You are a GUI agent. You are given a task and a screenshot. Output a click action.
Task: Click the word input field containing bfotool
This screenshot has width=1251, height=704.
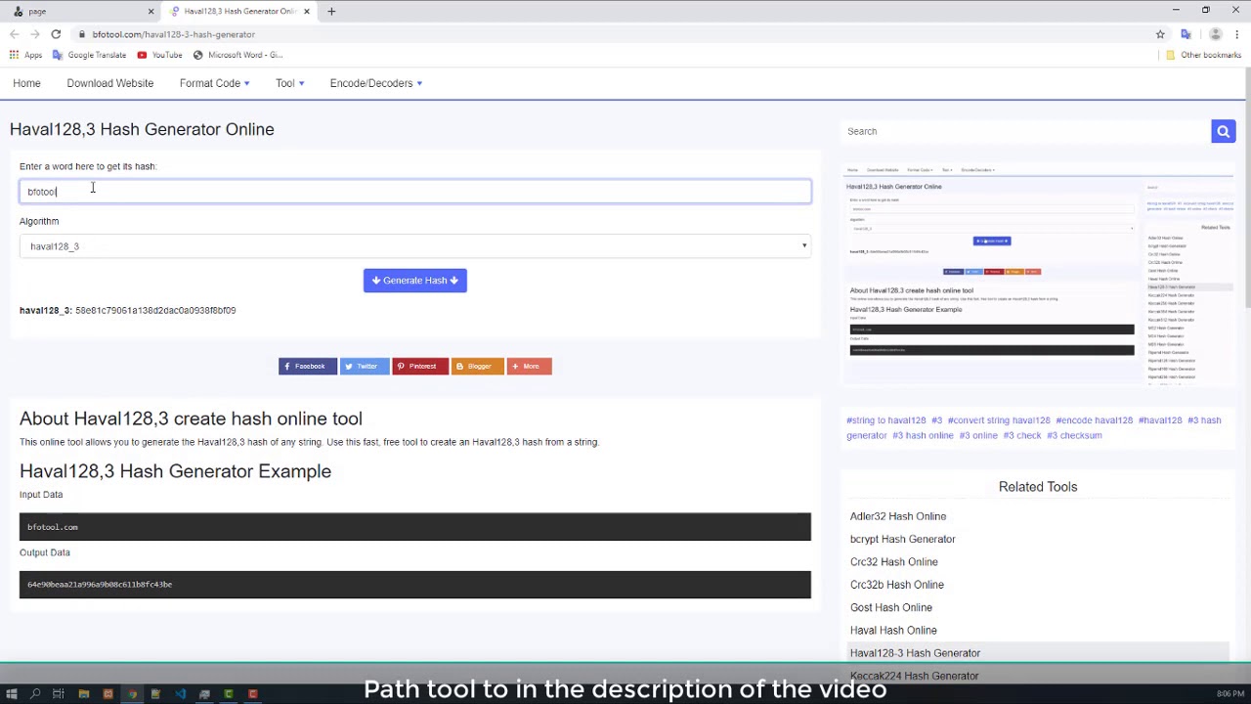pyautogui.click(x=414, y=192)
